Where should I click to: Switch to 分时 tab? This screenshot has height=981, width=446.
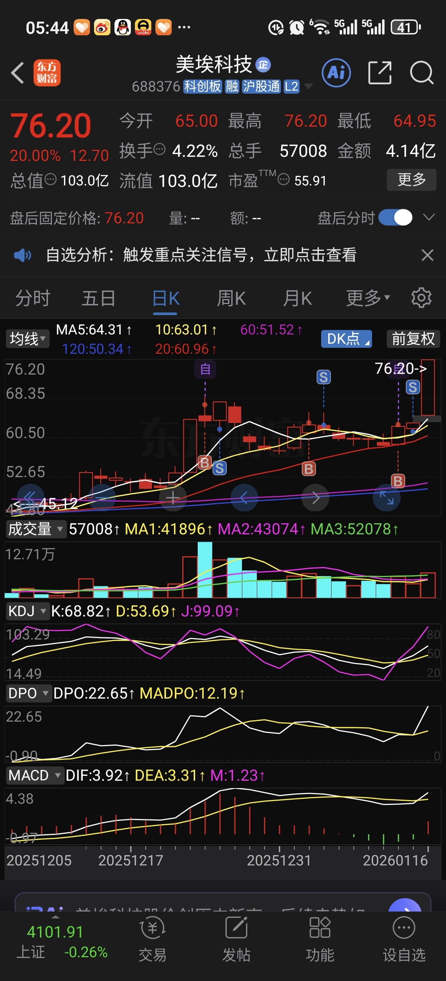click(x=33, y=298)
